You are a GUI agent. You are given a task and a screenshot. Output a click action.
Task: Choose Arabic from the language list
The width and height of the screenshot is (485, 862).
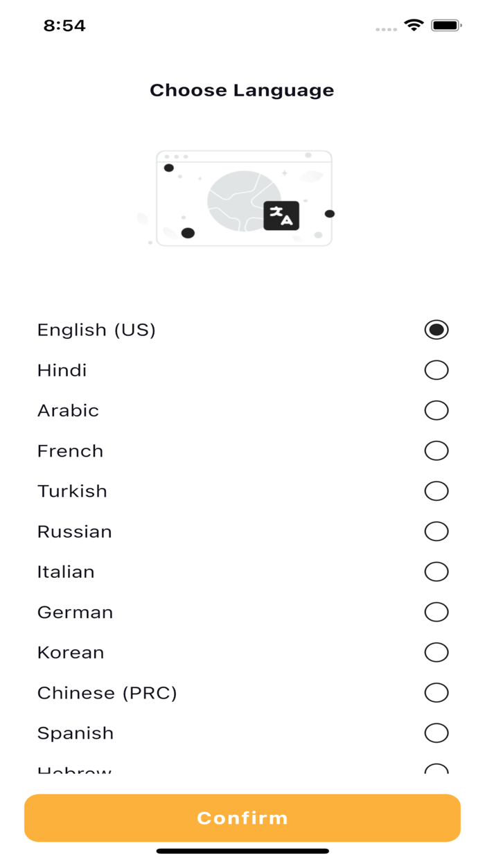(436, 410)
